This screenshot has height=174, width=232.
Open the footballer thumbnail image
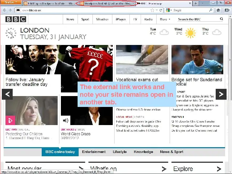point(197,59)
